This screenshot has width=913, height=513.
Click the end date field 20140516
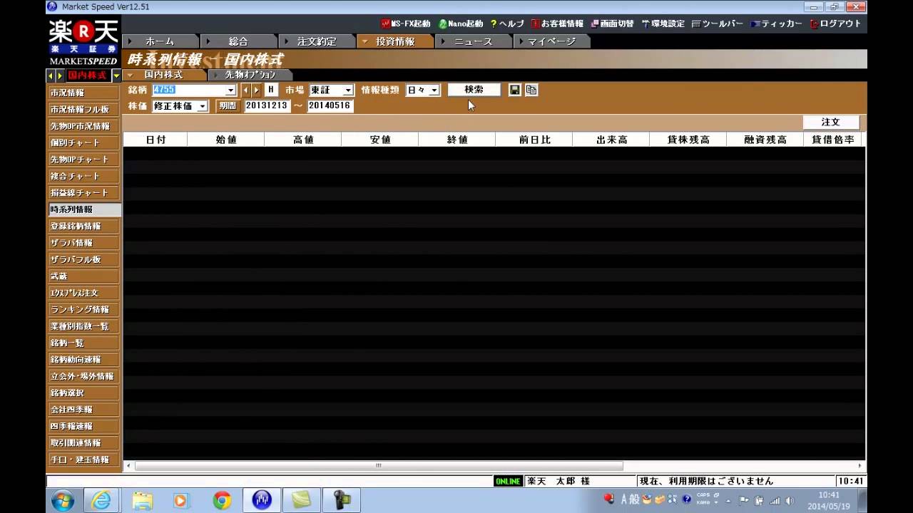click(x=330, y=106)
